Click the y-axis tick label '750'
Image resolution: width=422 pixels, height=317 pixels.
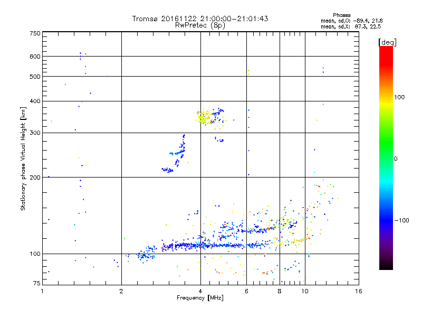point(35,33)
